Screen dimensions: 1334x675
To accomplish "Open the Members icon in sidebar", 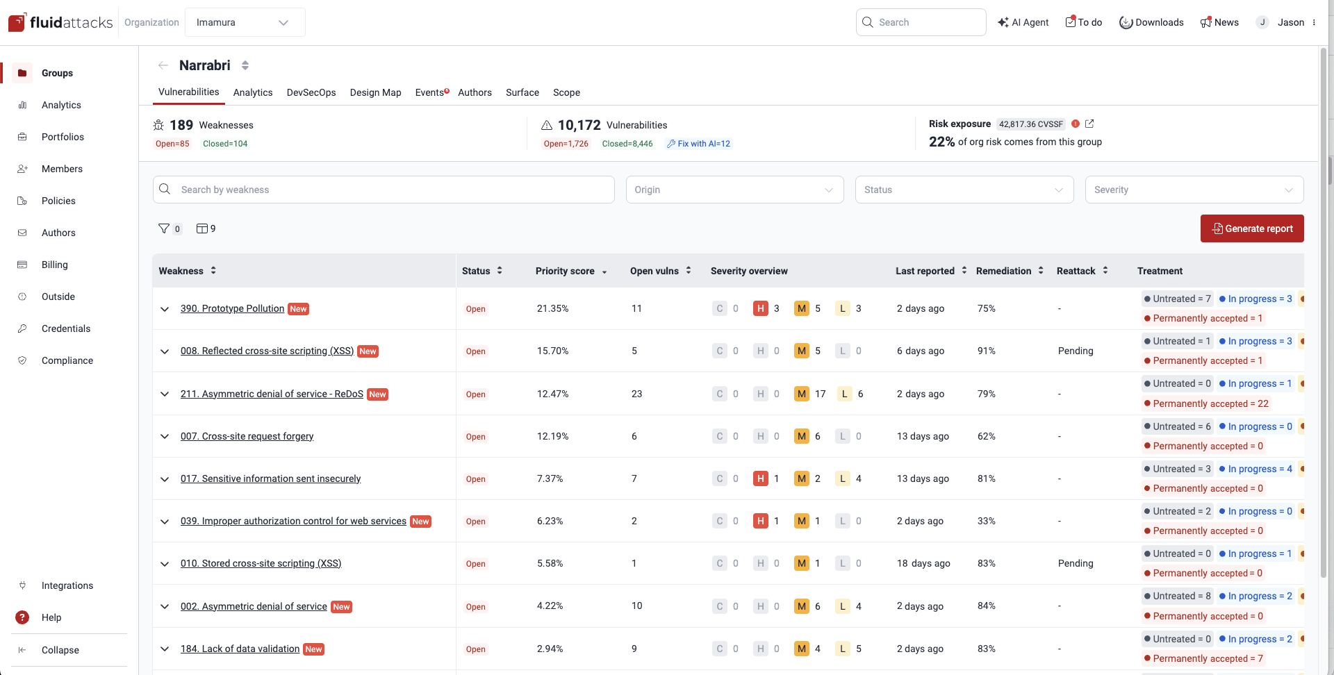I will (22, 169).
